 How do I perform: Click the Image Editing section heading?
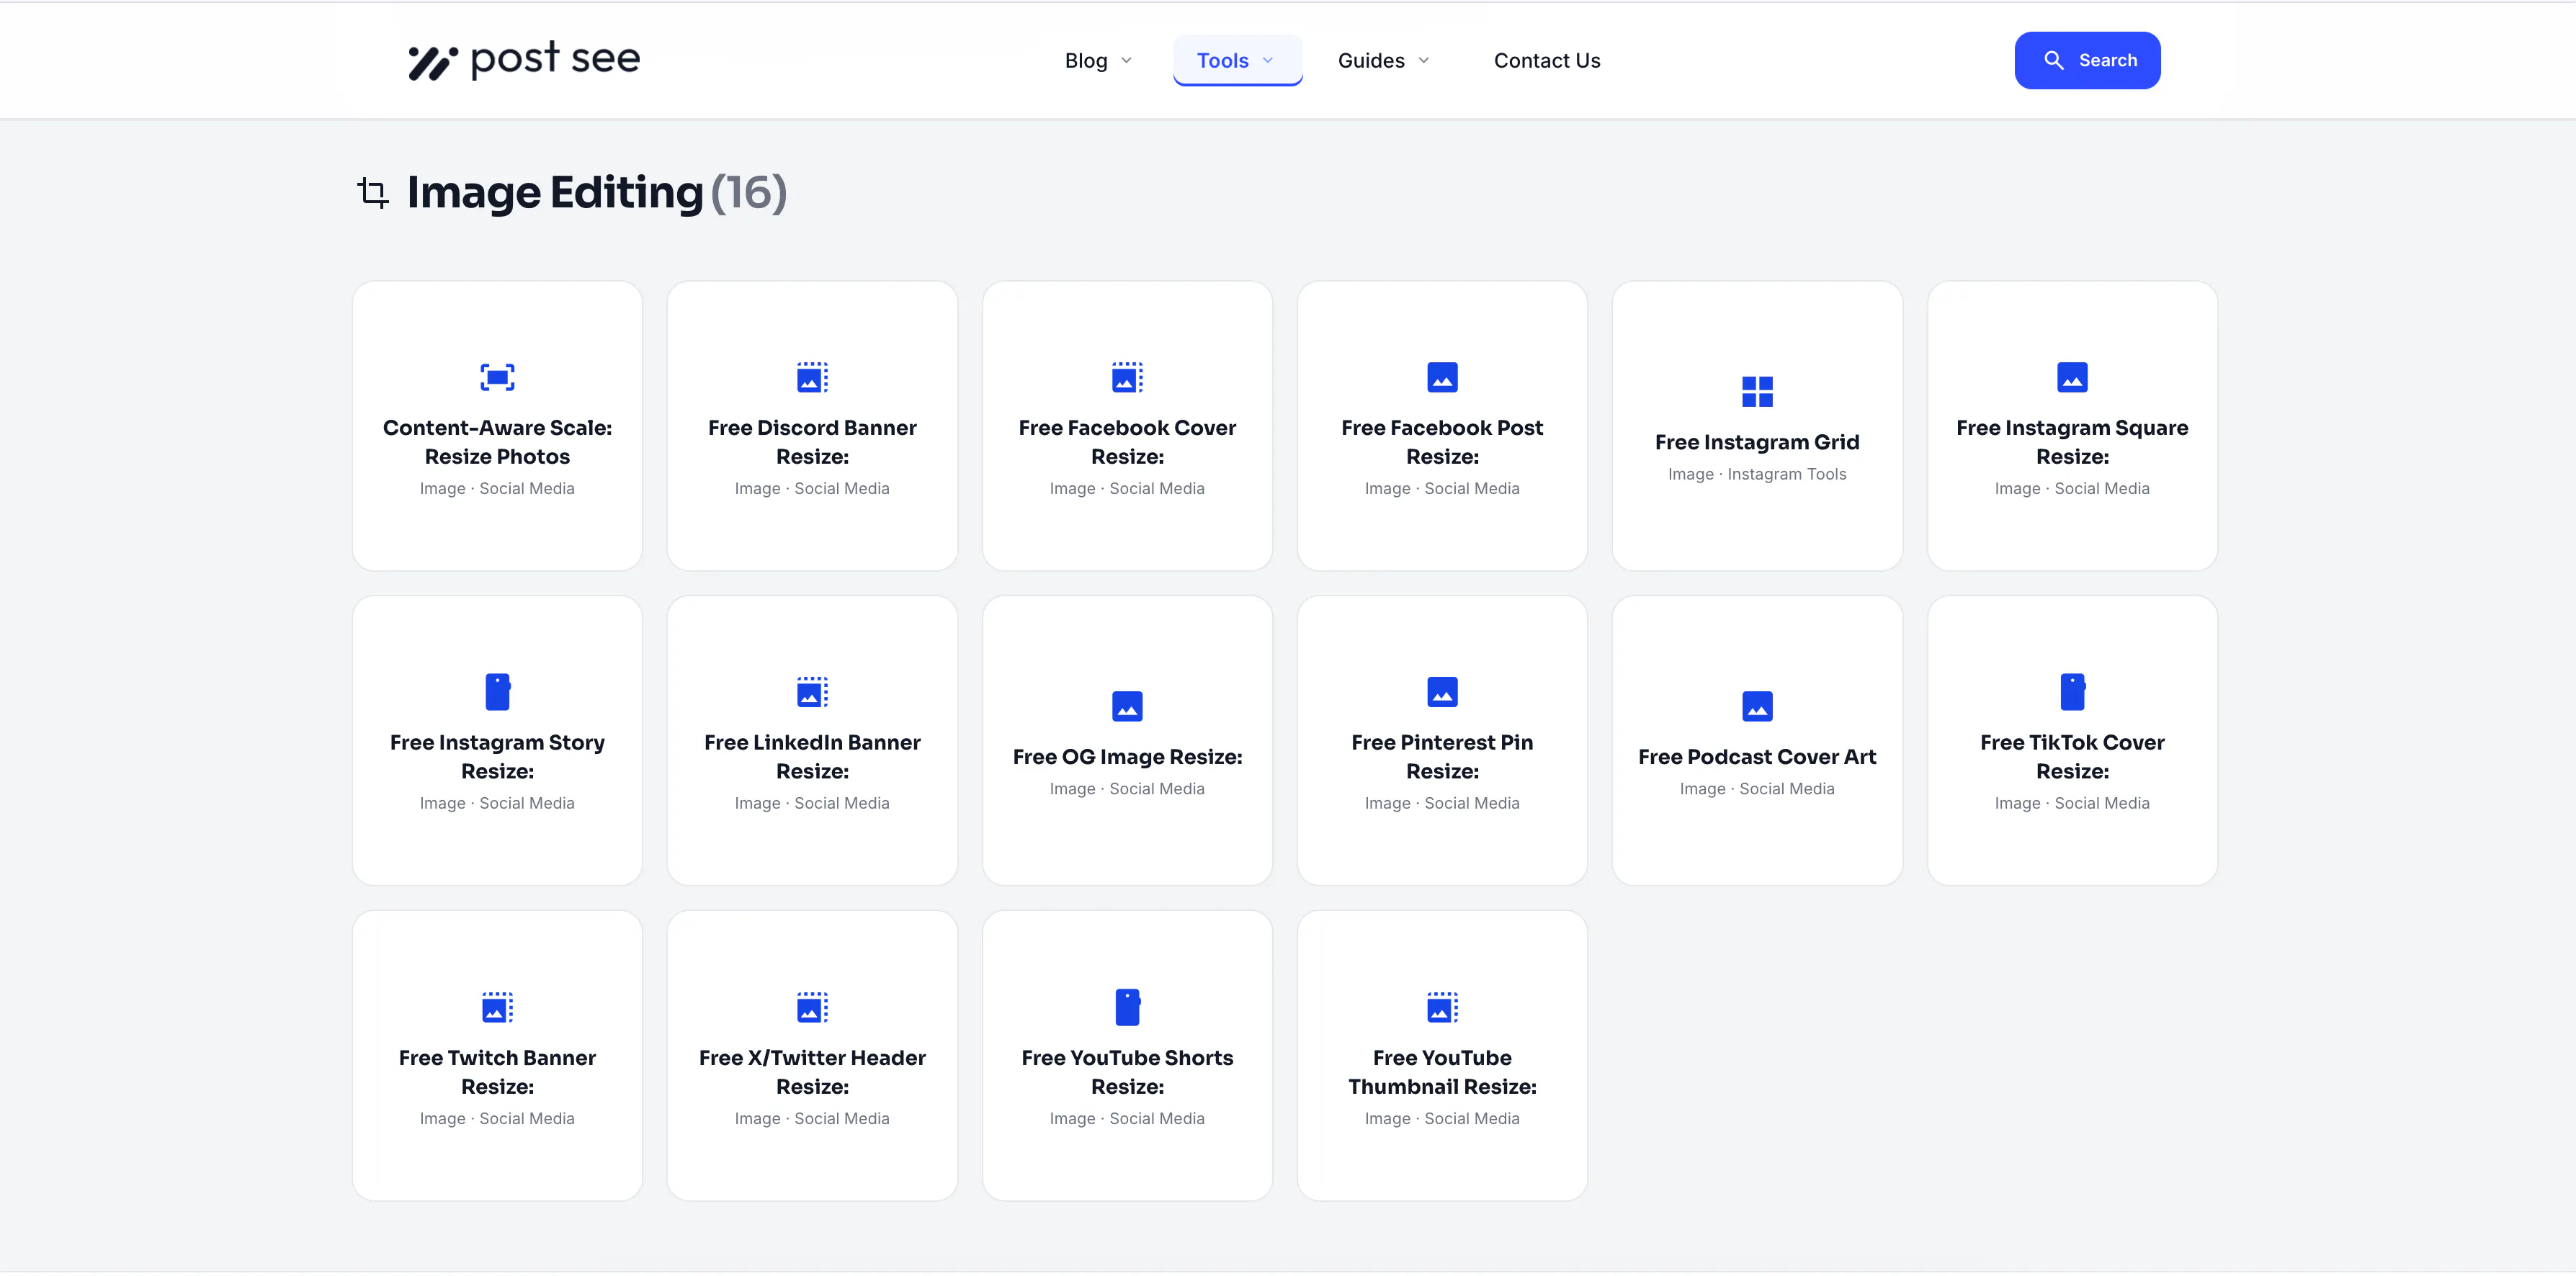coord(555,192)
